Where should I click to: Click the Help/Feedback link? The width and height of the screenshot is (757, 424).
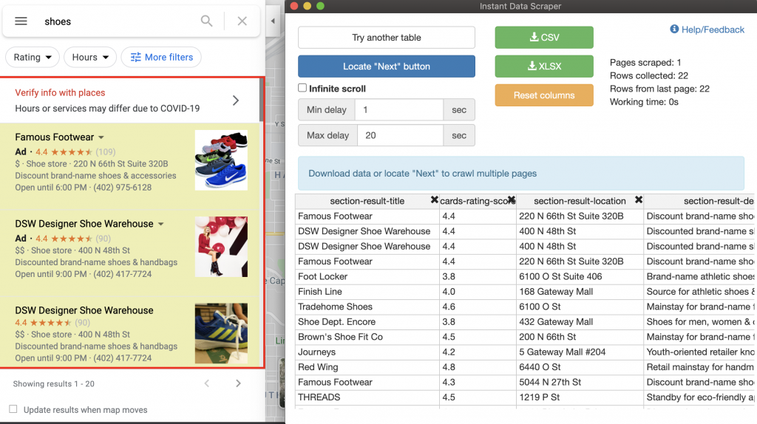click(x=707, y=30)
